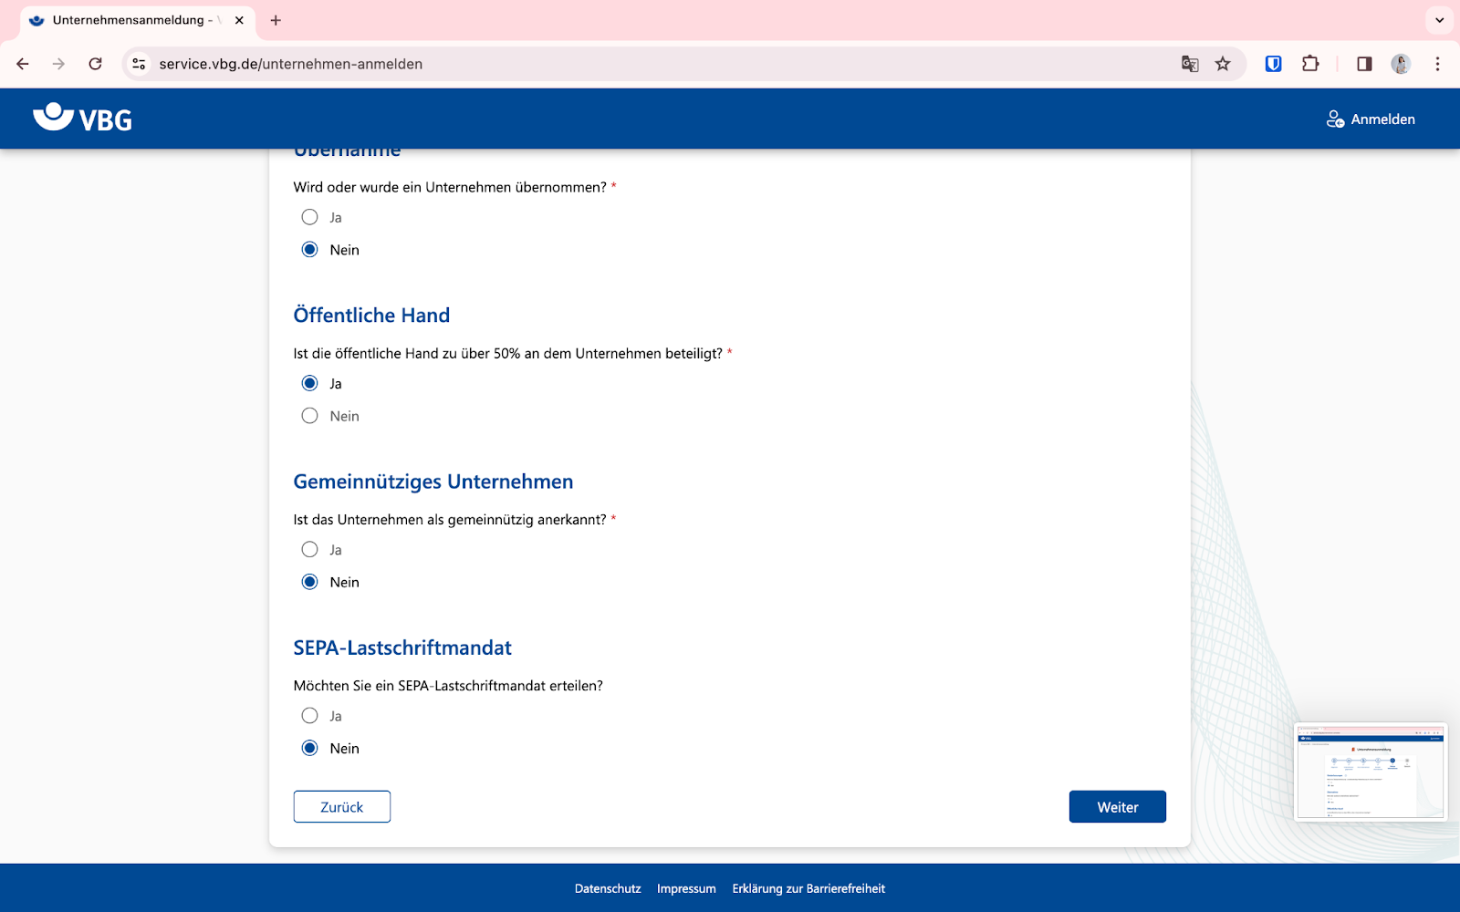Go back using browser back arrow

pyautogui.click(x=23, y=64)
